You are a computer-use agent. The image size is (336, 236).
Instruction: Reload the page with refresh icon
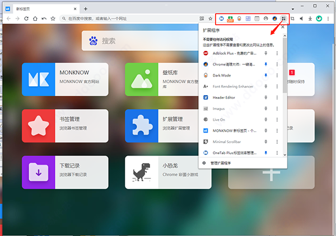(26, 18)
